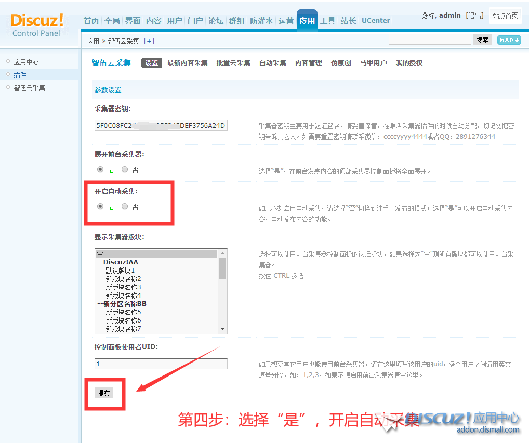Click the 搜索 search button
529x443 pixels.
coord(482,40)
